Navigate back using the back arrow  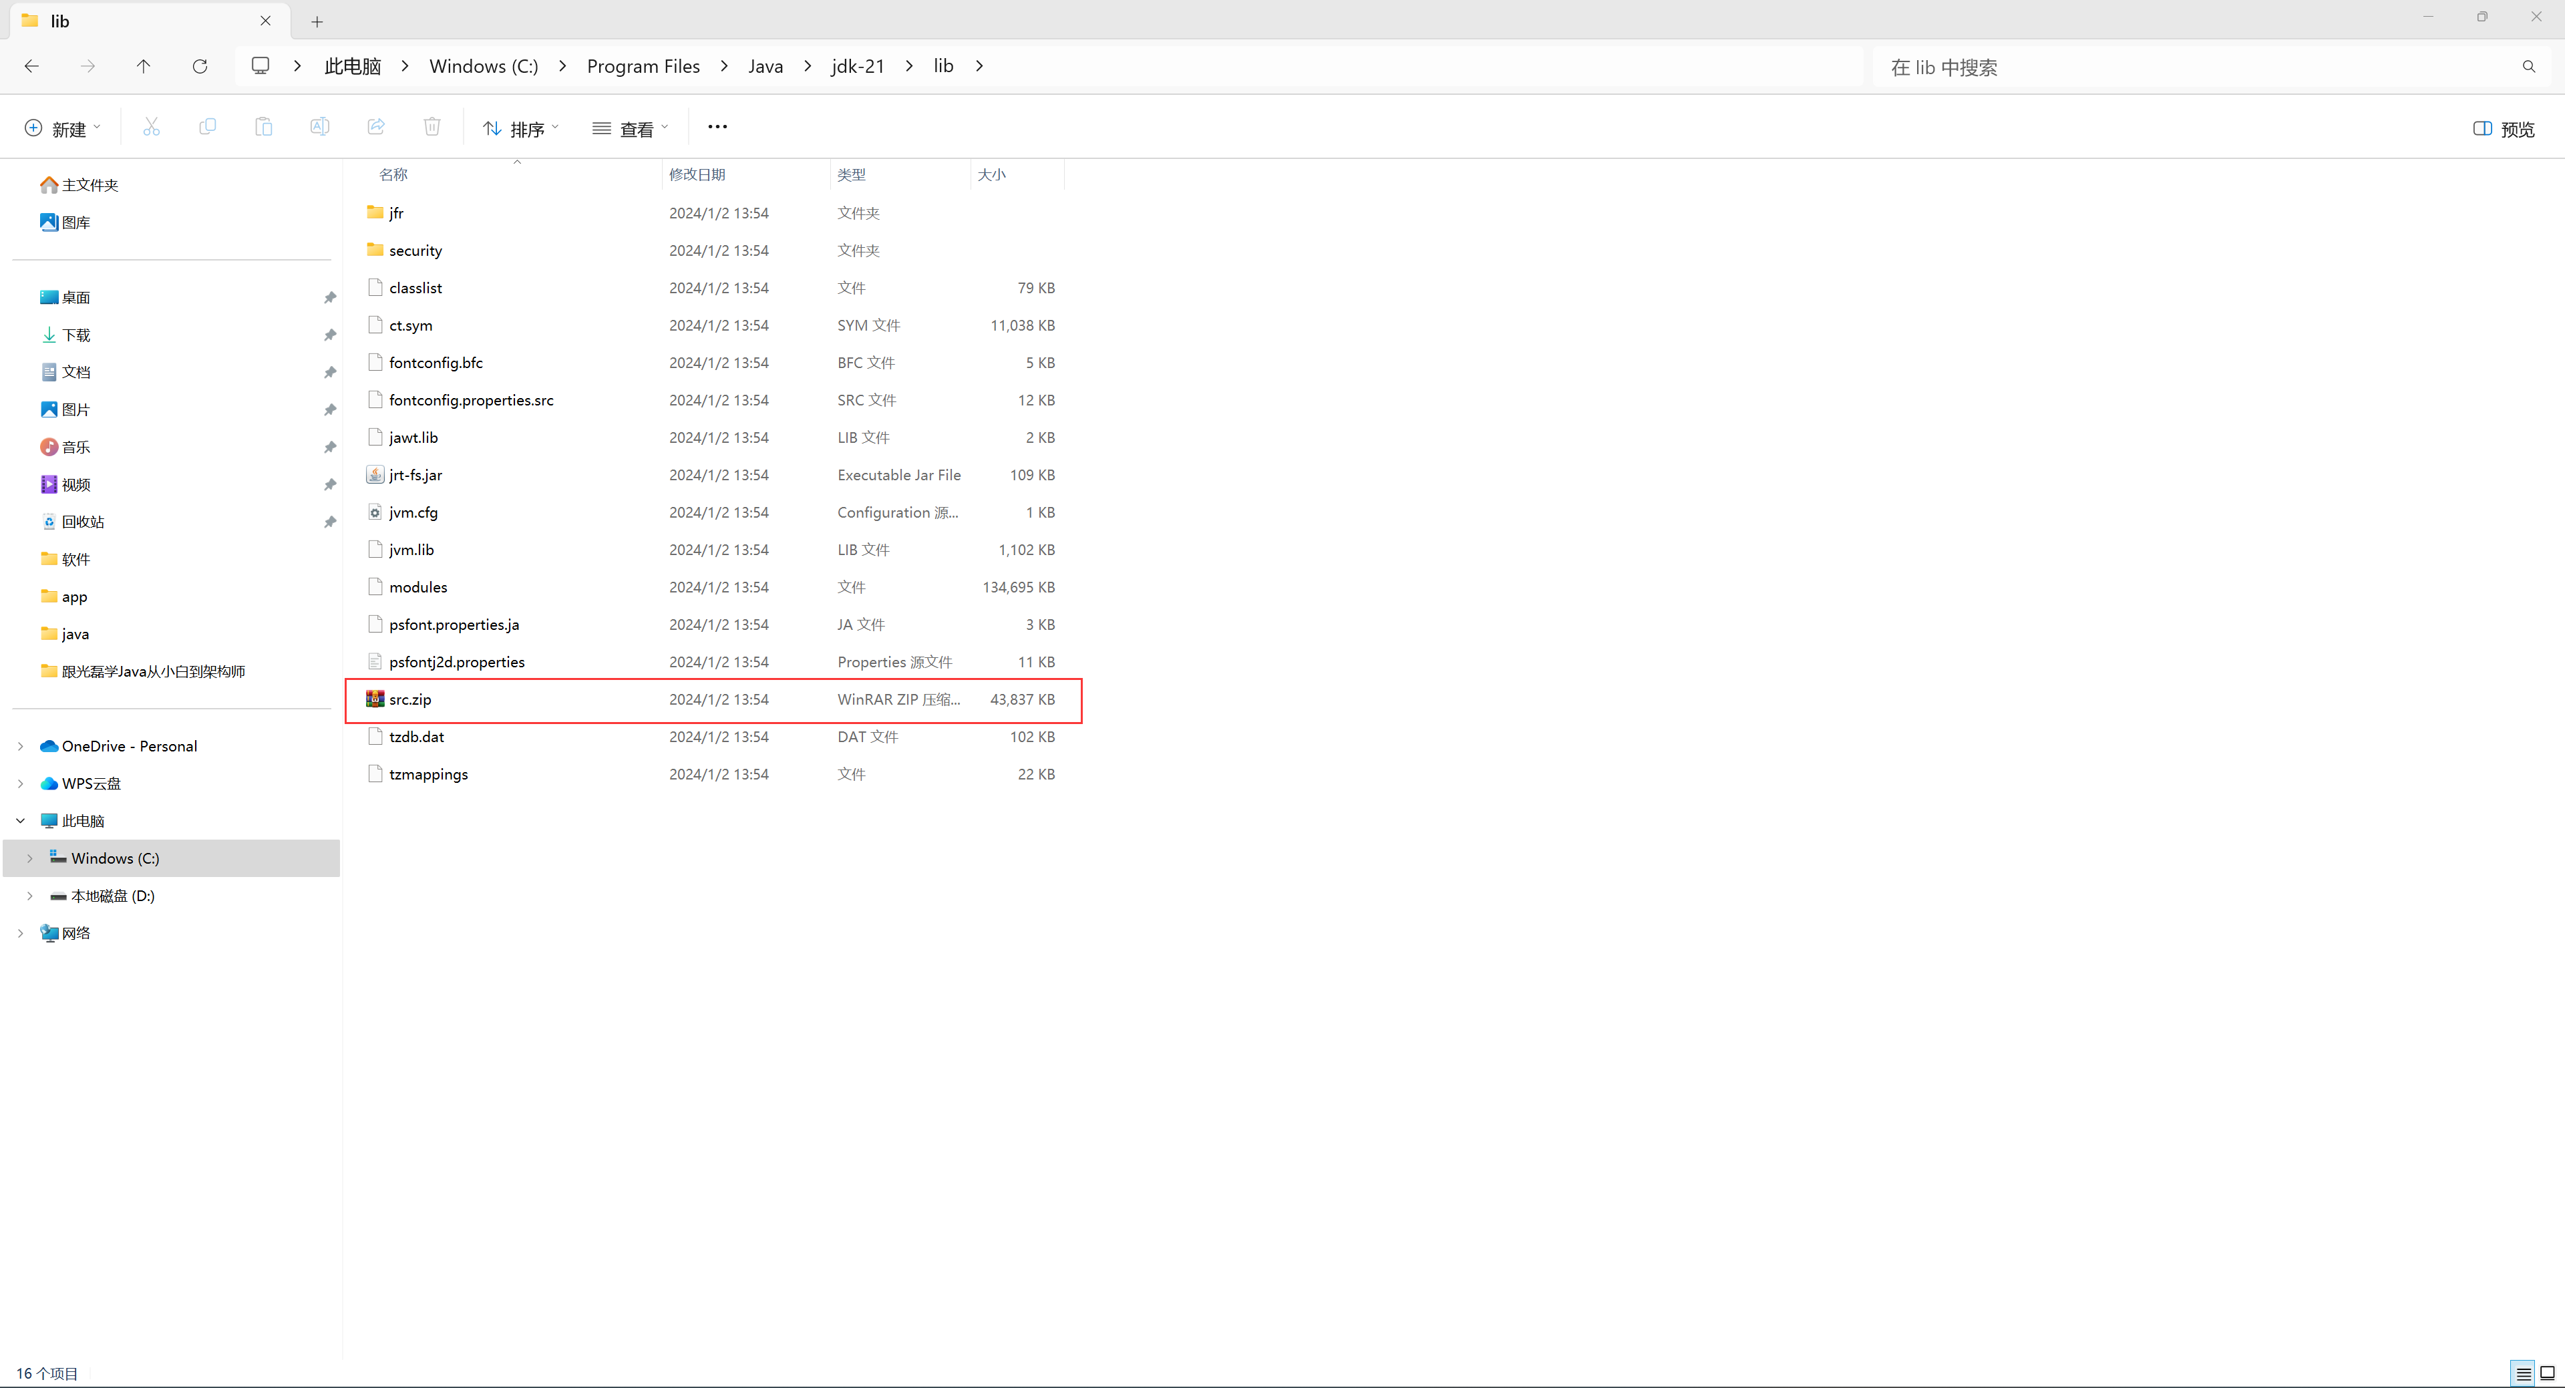[x=33, y=65]
